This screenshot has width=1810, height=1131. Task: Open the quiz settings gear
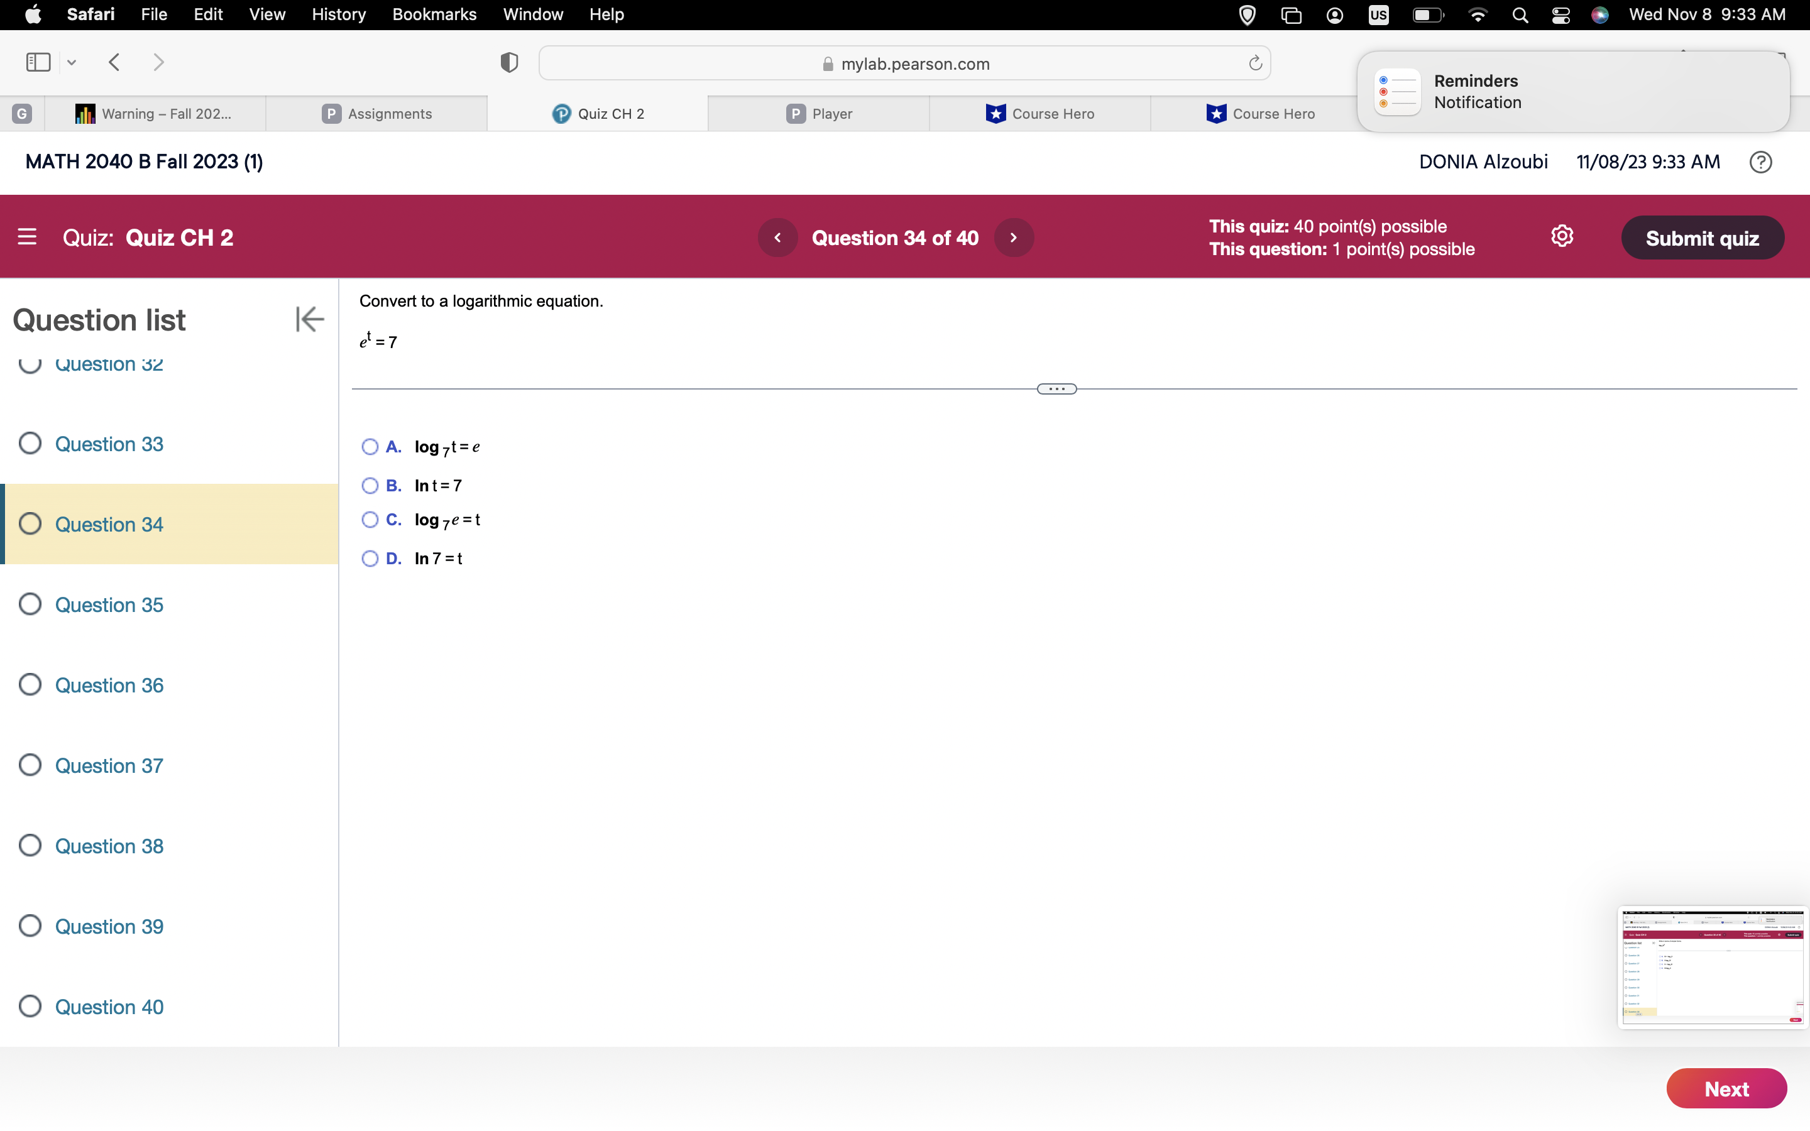click(1562, 236)
